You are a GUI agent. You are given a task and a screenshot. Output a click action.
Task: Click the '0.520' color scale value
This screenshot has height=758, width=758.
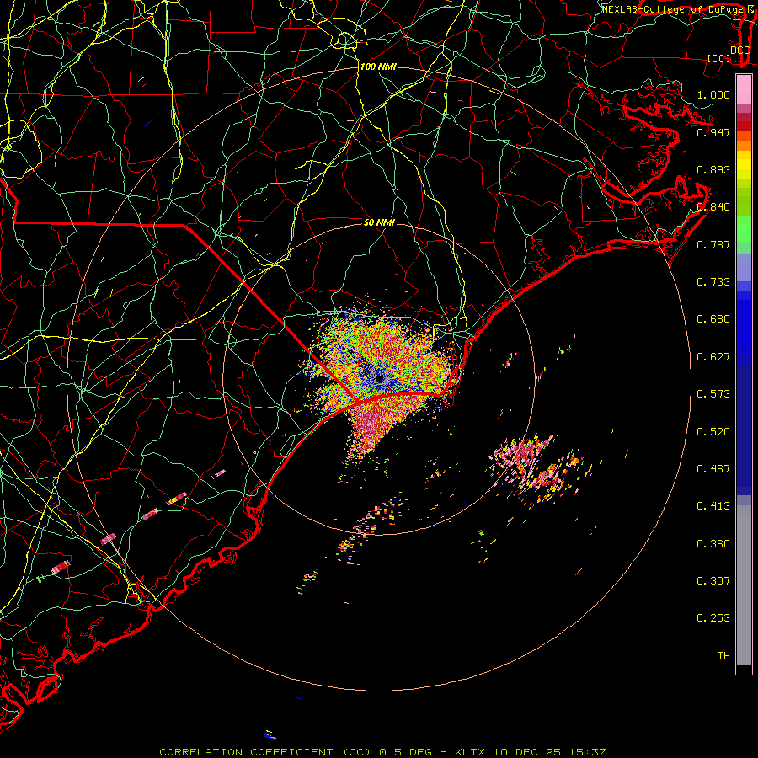click(x=713, y=432)
